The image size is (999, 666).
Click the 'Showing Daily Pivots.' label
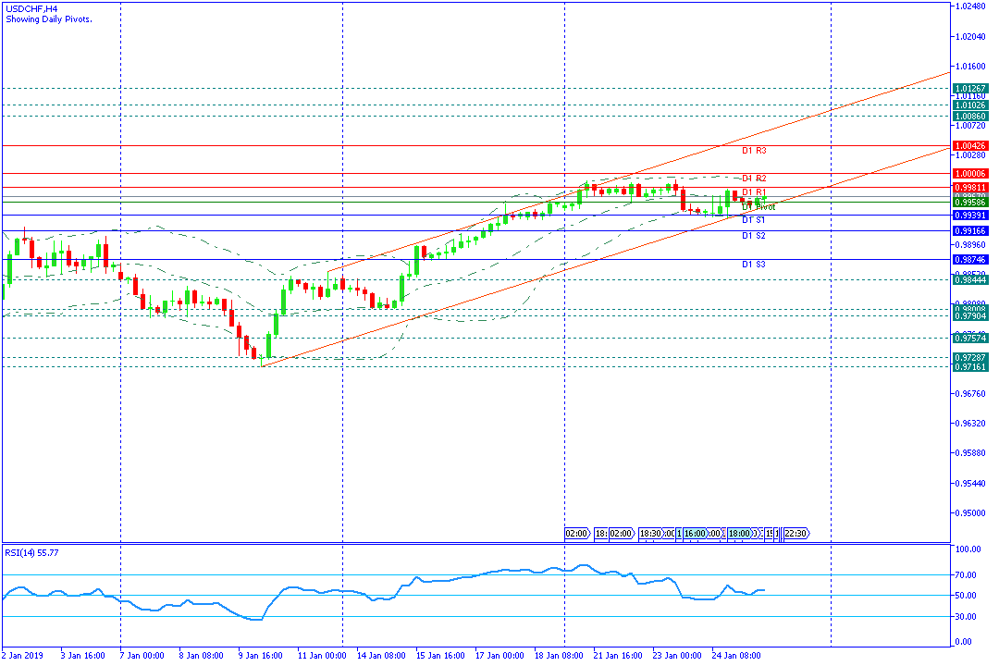pyautogui.click(x=48, y=19)
